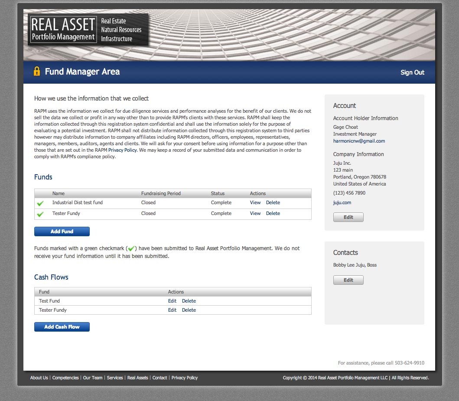459x401 pixels.
Task: Edit the Account information
Action: coord(348,217)
